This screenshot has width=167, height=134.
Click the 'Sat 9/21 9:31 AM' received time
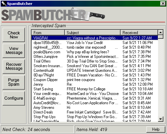click(136, 98)
